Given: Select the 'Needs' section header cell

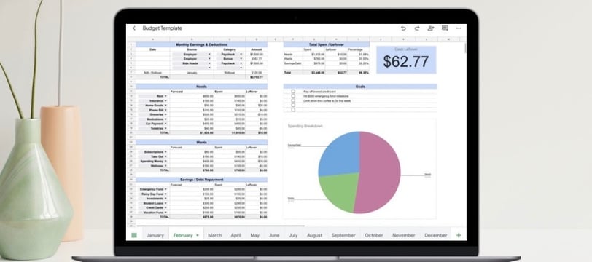Looking at the screenshot, I should (x=202, y=87).
